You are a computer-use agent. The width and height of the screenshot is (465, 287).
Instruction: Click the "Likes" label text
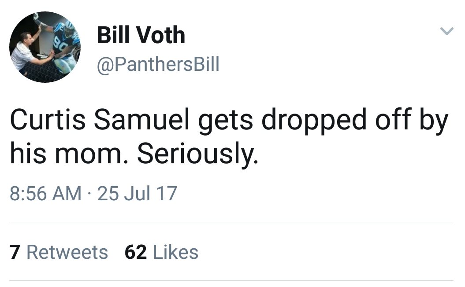[x=175, y=252]
